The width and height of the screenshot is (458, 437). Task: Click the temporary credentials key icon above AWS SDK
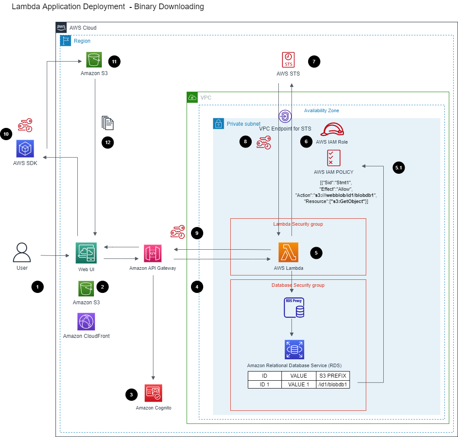pos(25,125)
